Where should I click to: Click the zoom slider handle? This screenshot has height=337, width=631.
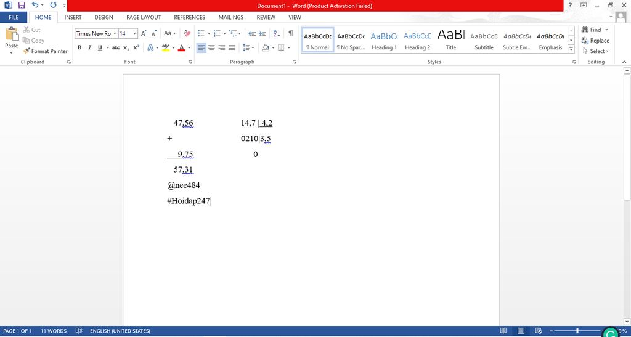[577, 331]
